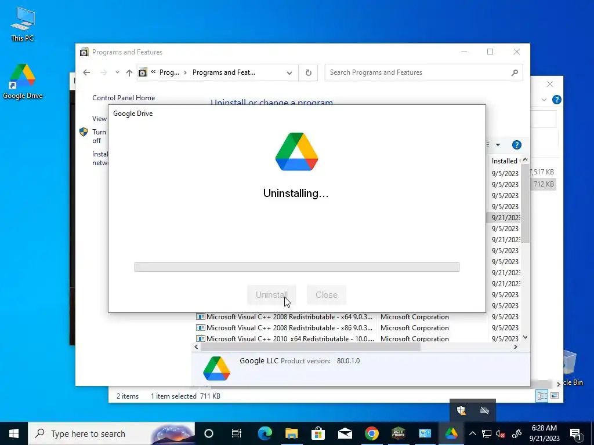Open view options dropdown arrow
This screenshot has width=594, height=445.
coord(498,145)
